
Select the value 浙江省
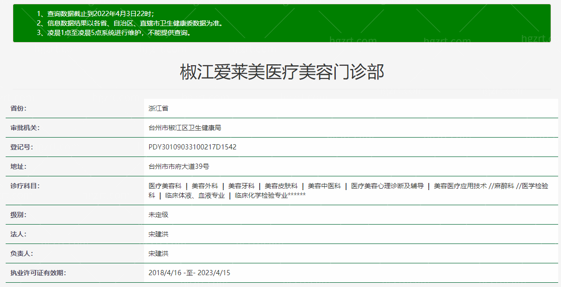[159, 108]
